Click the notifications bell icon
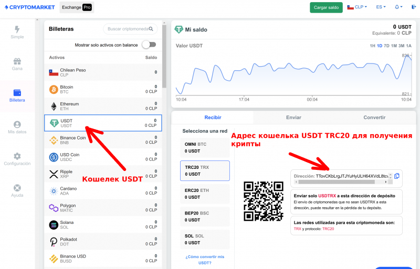 pos(397,7)
